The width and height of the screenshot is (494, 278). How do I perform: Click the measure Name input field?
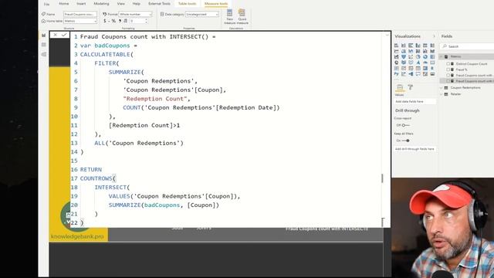pyautogui.click(x=80, y=14)
